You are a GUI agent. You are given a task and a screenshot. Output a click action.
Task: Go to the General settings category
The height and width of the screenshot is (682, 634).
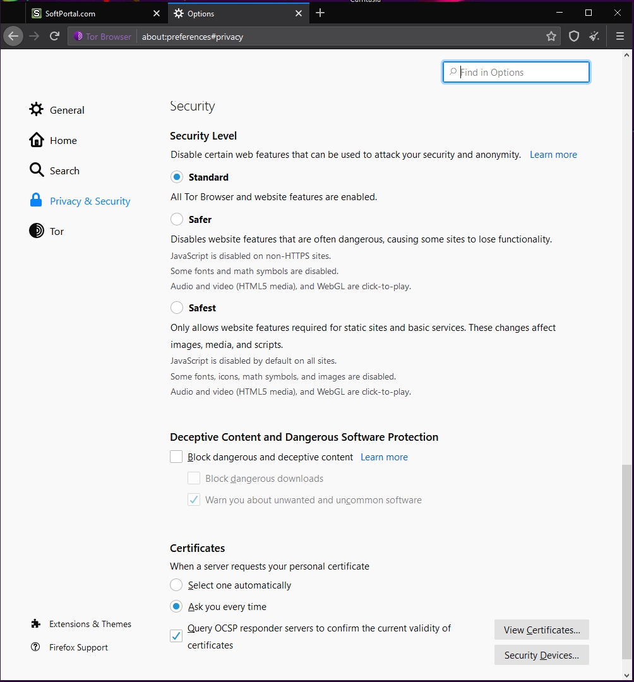click(x=67, y=111)
